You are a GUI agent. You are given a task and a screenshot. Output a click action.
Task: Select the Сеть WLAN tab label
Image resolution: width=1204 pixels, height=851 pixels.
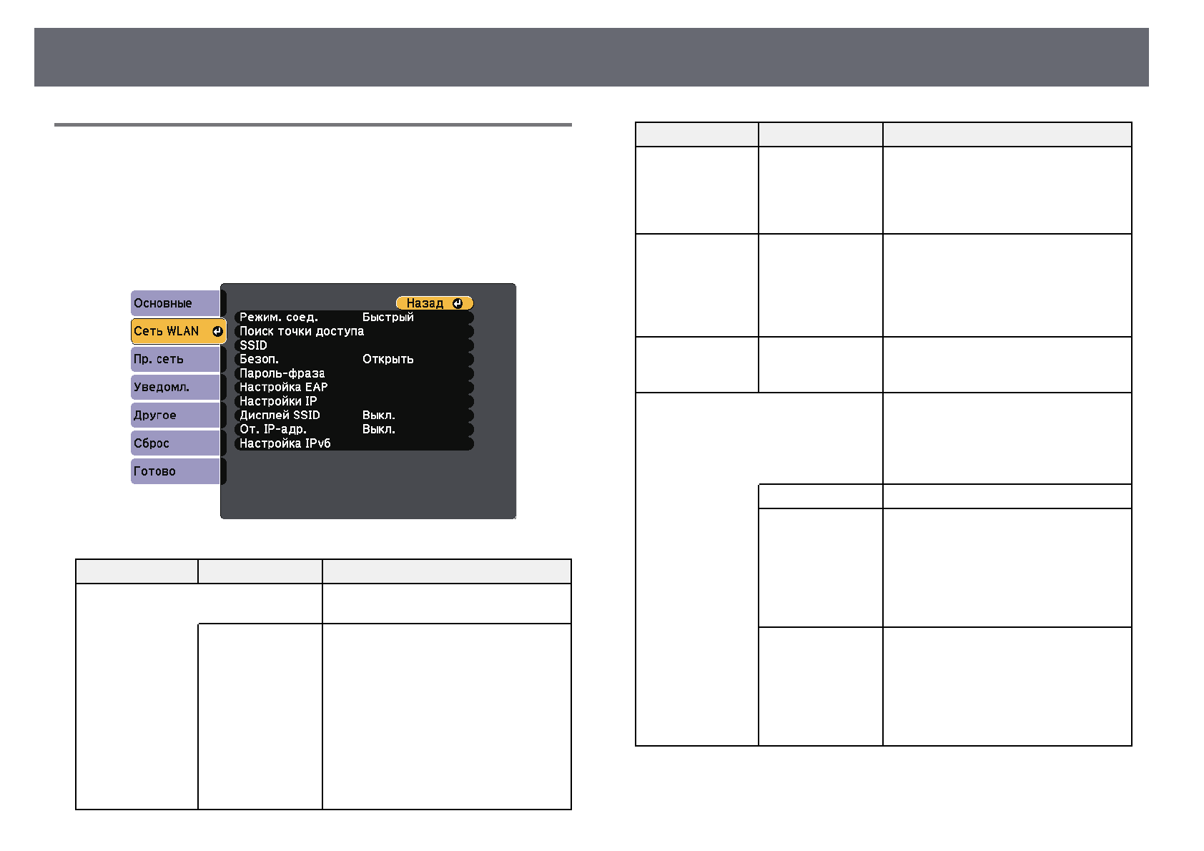167,331
